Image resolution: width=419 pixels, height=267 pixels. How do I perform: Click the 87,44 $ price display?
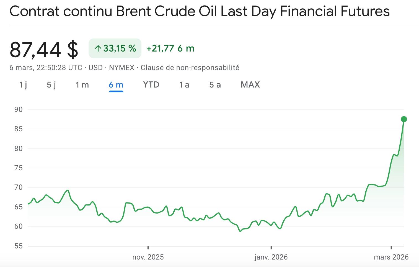pos(44,49)
